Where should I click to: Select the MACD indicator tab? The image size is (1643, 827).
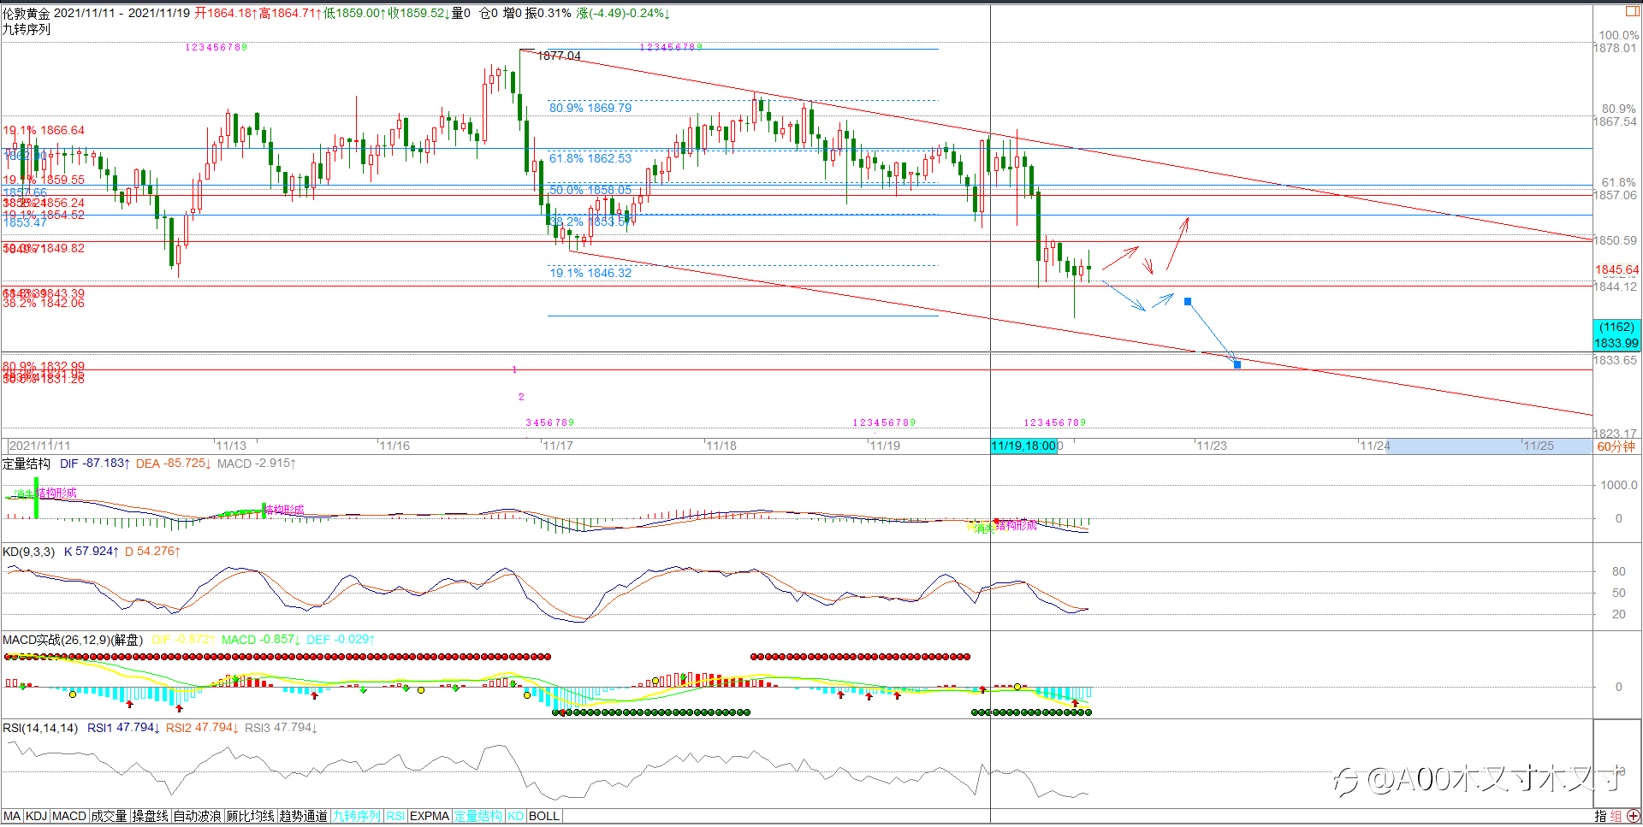[69, 816]
